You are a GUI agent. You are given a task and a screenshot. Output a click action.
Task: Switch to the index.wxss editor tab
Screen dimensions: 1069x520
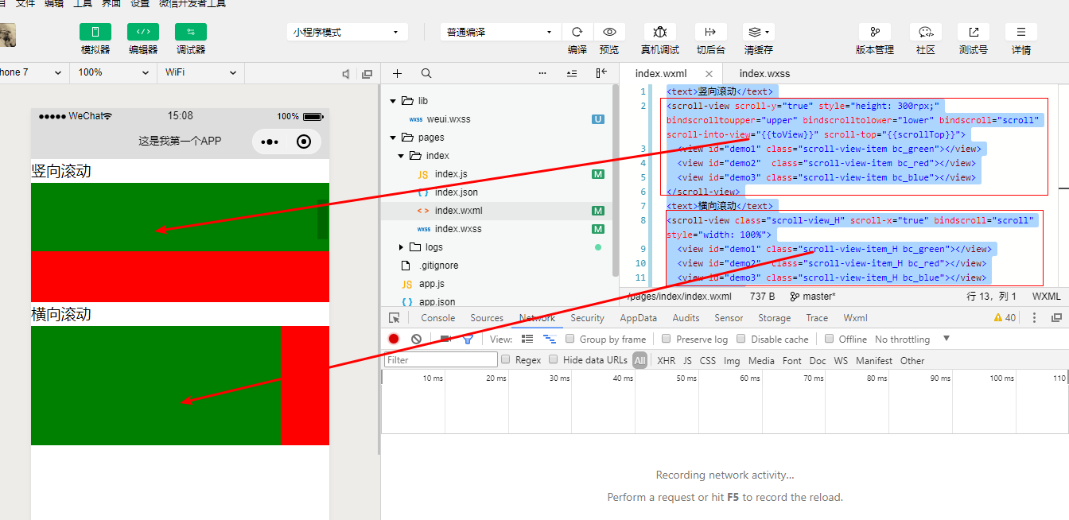click(x=764, y=73)
